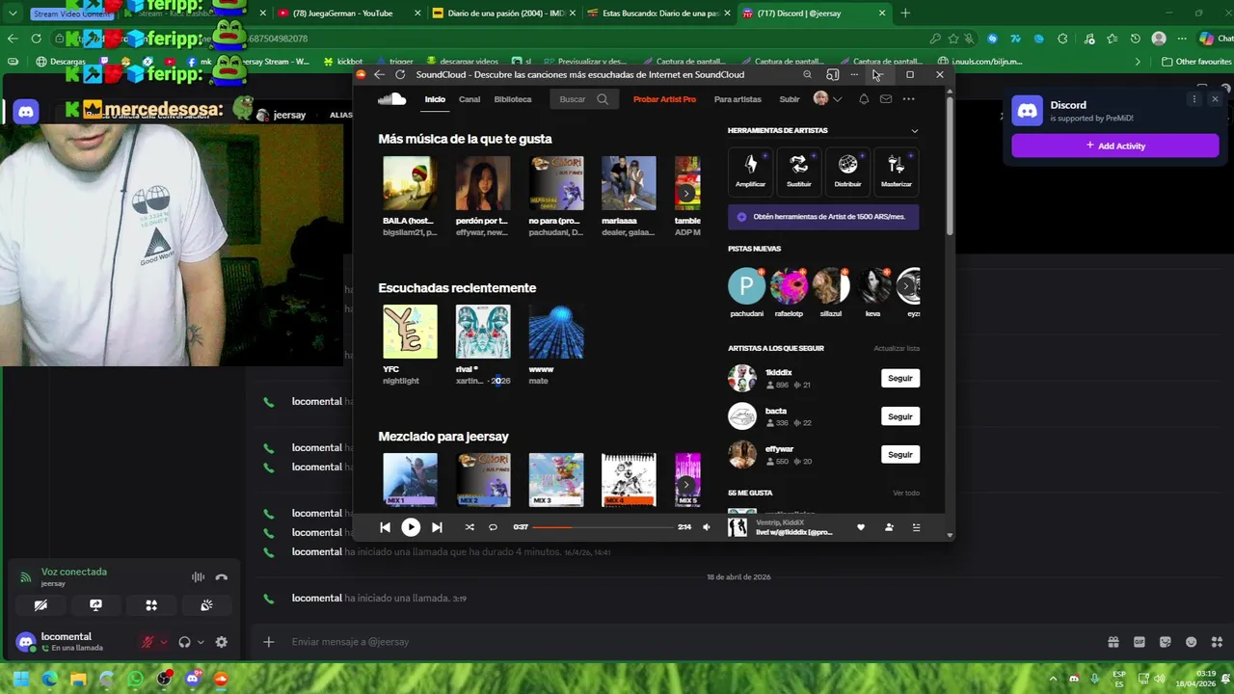Attach a file with Discord plus button
The image size is (1234, 694).
pyautogui.click(x=269, y=642)
